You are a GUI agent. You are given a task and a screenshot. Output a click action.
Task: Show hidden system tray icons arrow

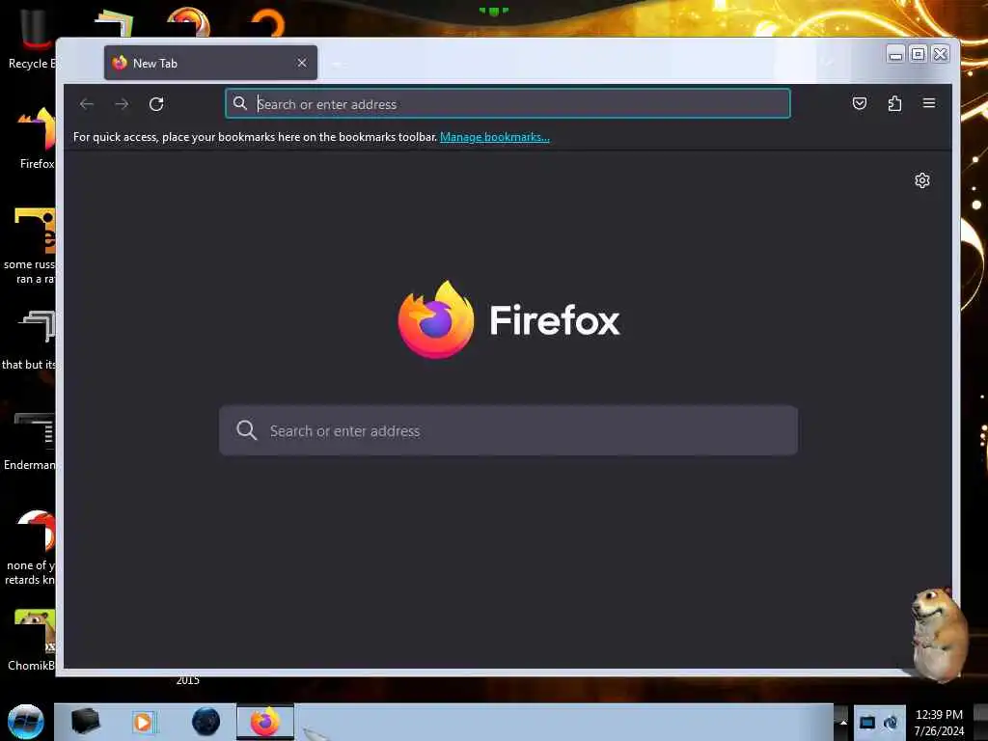[x=842, y=723]
